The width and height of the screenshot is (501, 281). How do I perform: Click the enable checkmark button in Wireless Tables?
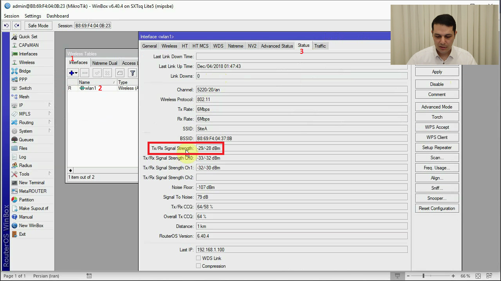[x=97, y=73]
